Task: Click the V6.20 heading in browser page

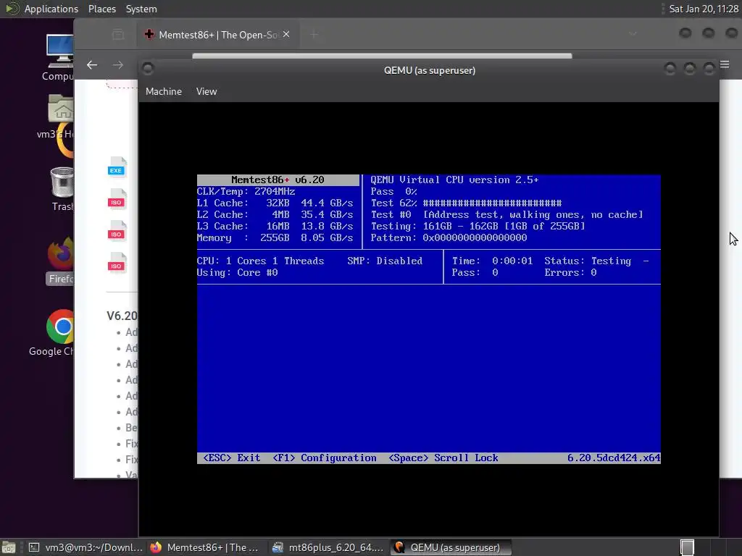Action: coord(122,316)
